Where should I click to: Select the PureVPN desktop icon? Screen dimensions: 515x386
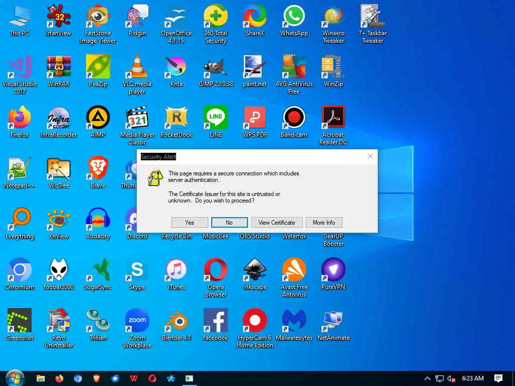(x=333, y=274)
